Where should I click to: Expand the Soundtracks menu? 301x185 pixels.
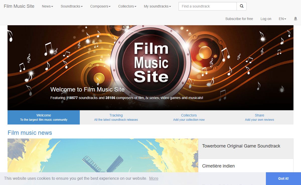(72, 6)
